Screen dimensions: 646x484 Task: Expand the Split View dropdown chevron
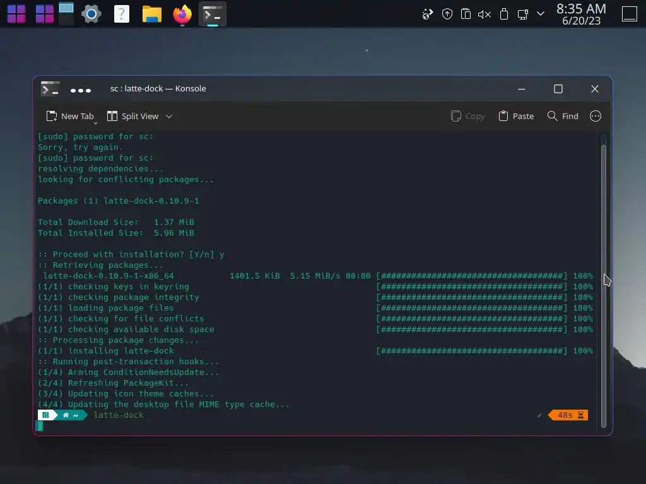[169, 117]
